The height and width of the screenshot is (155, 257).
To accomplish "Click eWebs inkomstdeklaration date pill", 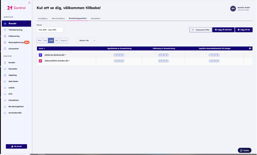I will [x=214, y=55].
